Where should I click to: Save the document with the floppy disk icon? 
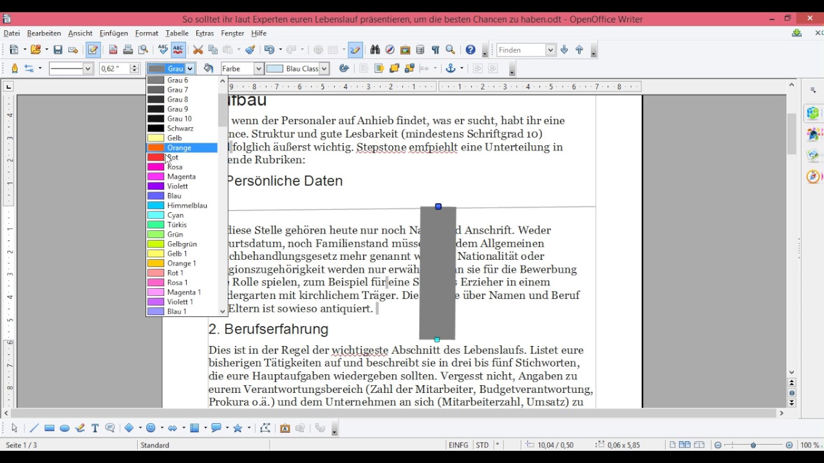pos(58,50)
